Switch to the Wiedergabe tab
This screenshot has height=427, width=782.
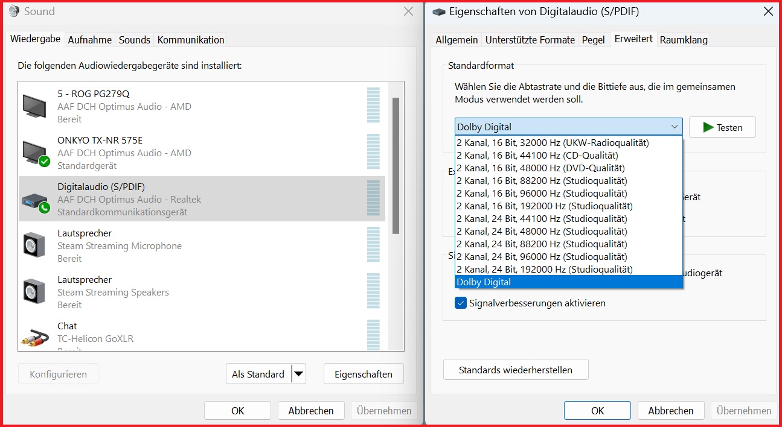35,39
